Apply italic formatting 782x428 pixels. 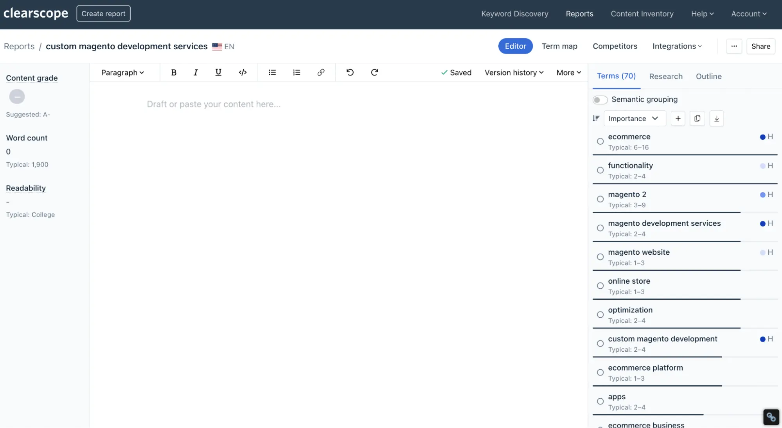pyautogui.click(x=196, y=72)
